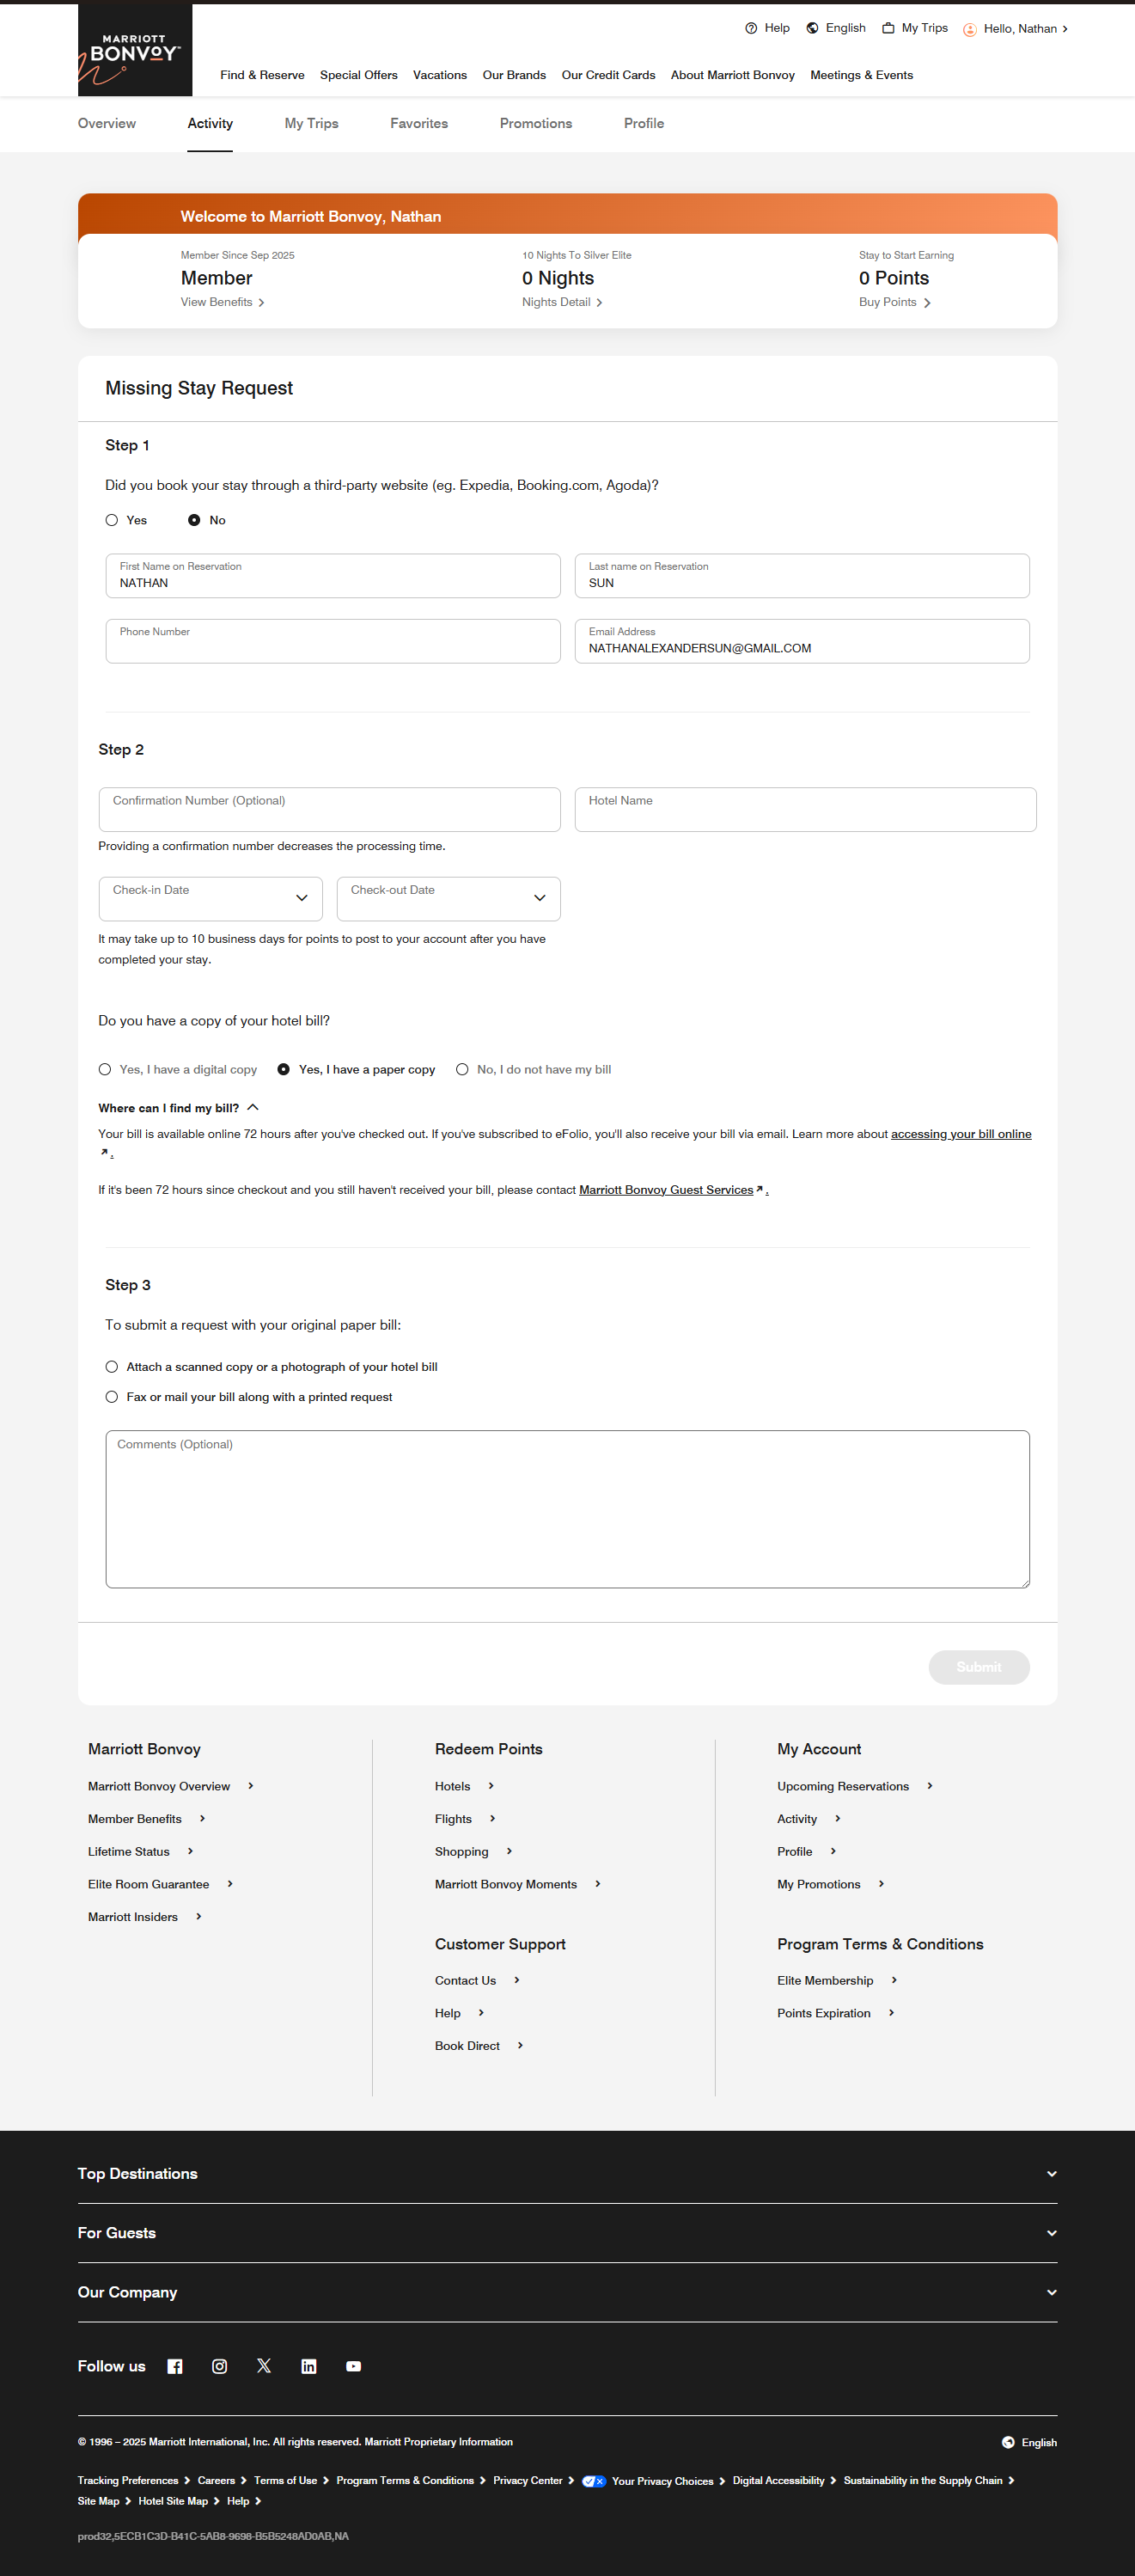Open the Check-out Date dropdown
Screen dimensions: 1135x2576
click(448, 898)
